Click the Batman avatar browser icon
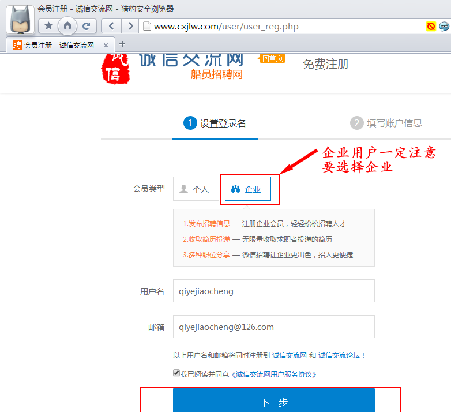This screenshot has width=451, height=412. point(20,20)
